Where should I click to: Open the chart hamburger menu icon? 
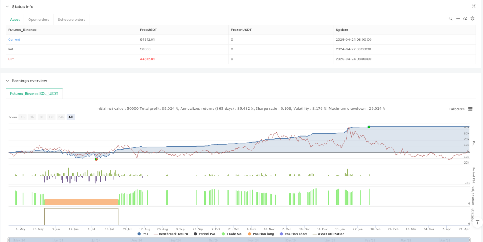pyautogui.click(x=470, y=109)
